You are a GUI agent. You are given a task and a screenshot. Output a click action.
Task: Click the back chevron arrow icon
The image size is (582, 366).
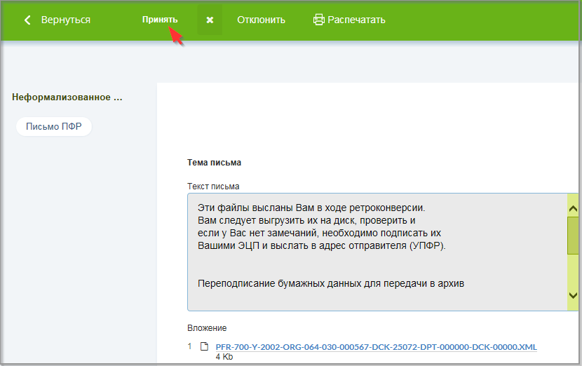coord(28,20)
